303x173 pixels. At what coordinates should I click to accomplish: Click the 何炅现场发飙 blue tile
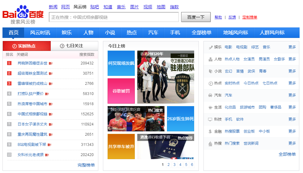[x=121, y=63]
